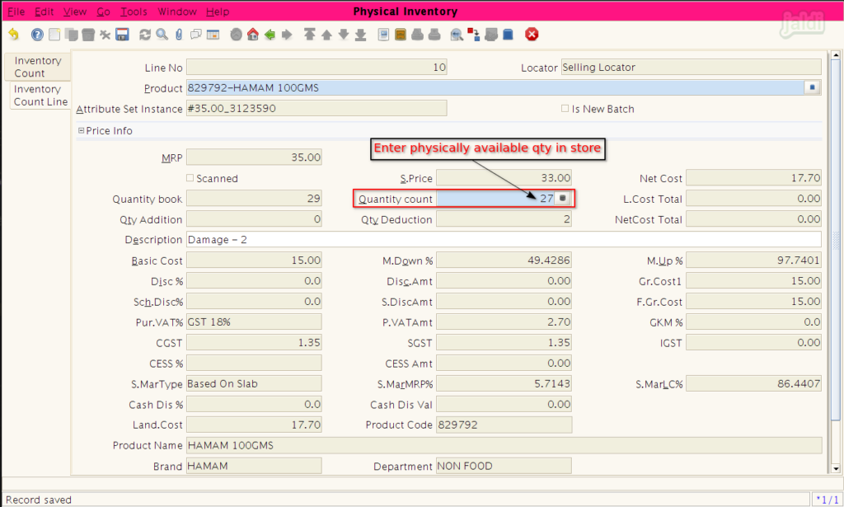Click the Qty Deduction field showing 2
Image resolution: width=844 pixels, height=507 pixels.
coord(504,219)
